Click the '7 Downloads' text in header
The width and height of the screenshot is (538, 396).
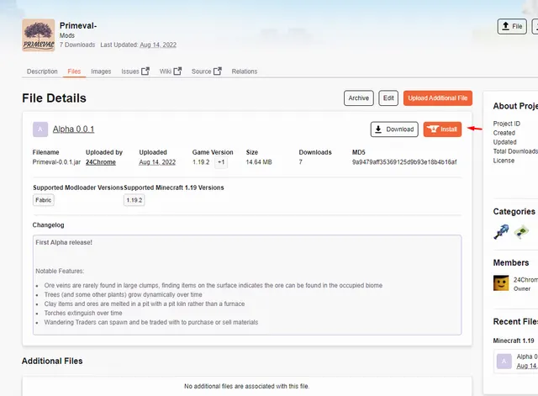click(77, 45)
